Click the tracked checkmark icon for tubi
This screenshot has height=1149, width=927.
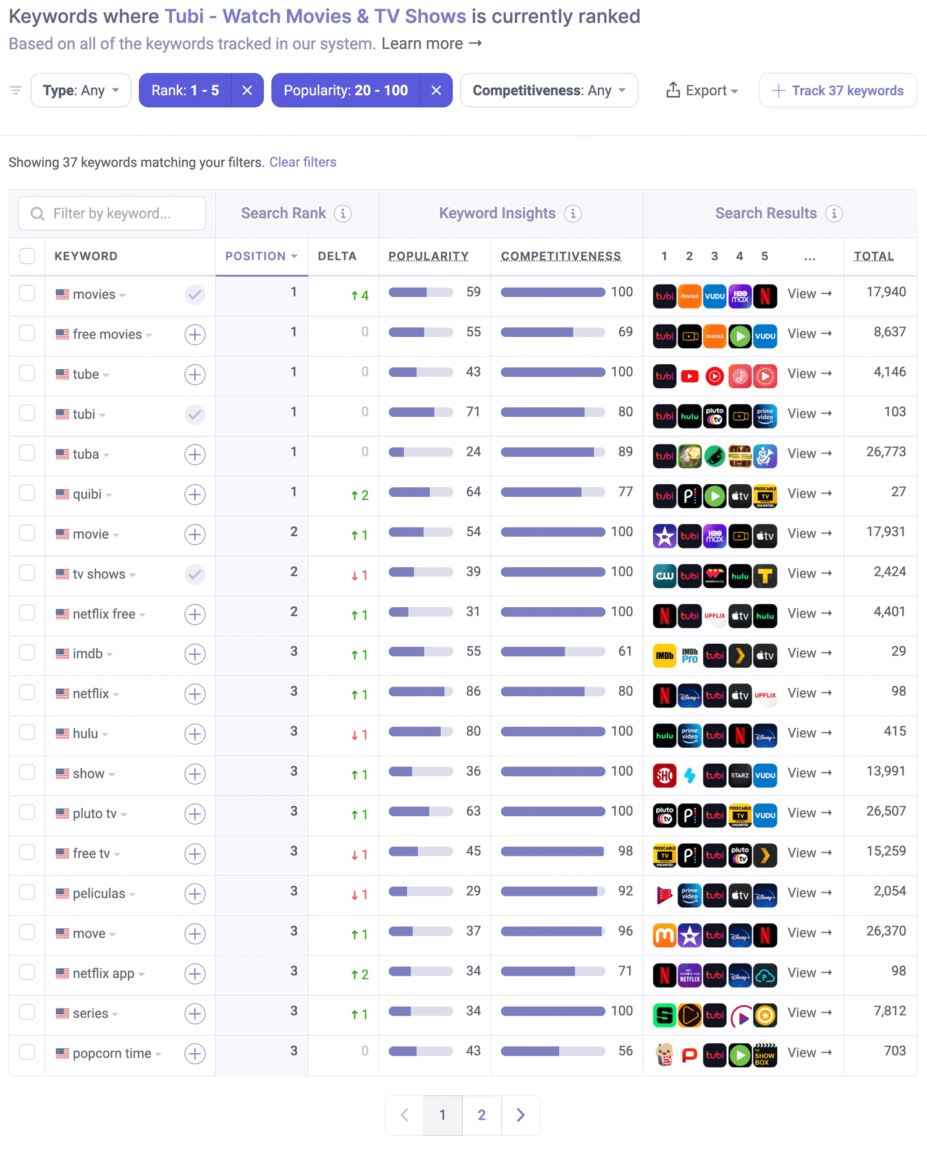195,414
